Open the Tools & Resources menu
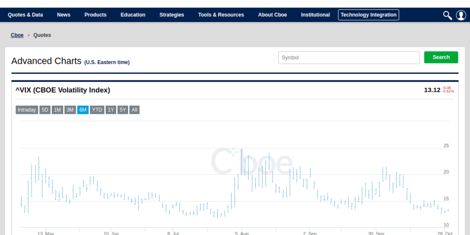Viewport: 470px width, 235px height. pyautogui.click(x=221, y=15)
